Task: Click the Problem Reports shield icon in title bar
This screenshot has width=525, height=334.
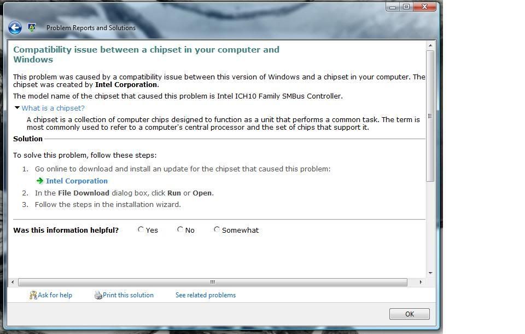Action: click(x=31, y=27)
